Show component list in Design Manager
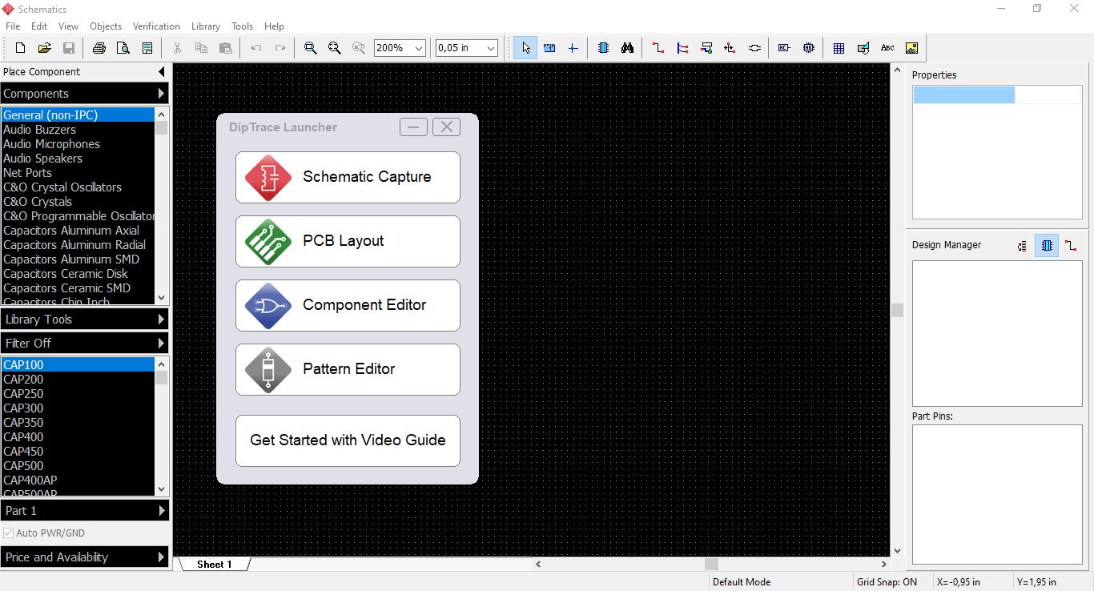Screen dimensions: 1094x591 click(1047, 246)
